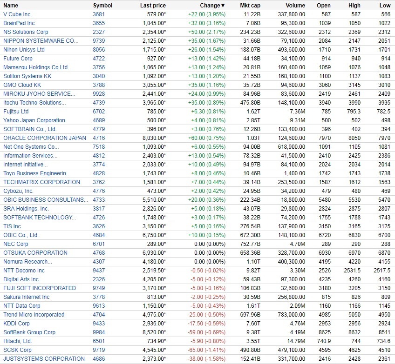Sort by High column header

tap(354, 6)
